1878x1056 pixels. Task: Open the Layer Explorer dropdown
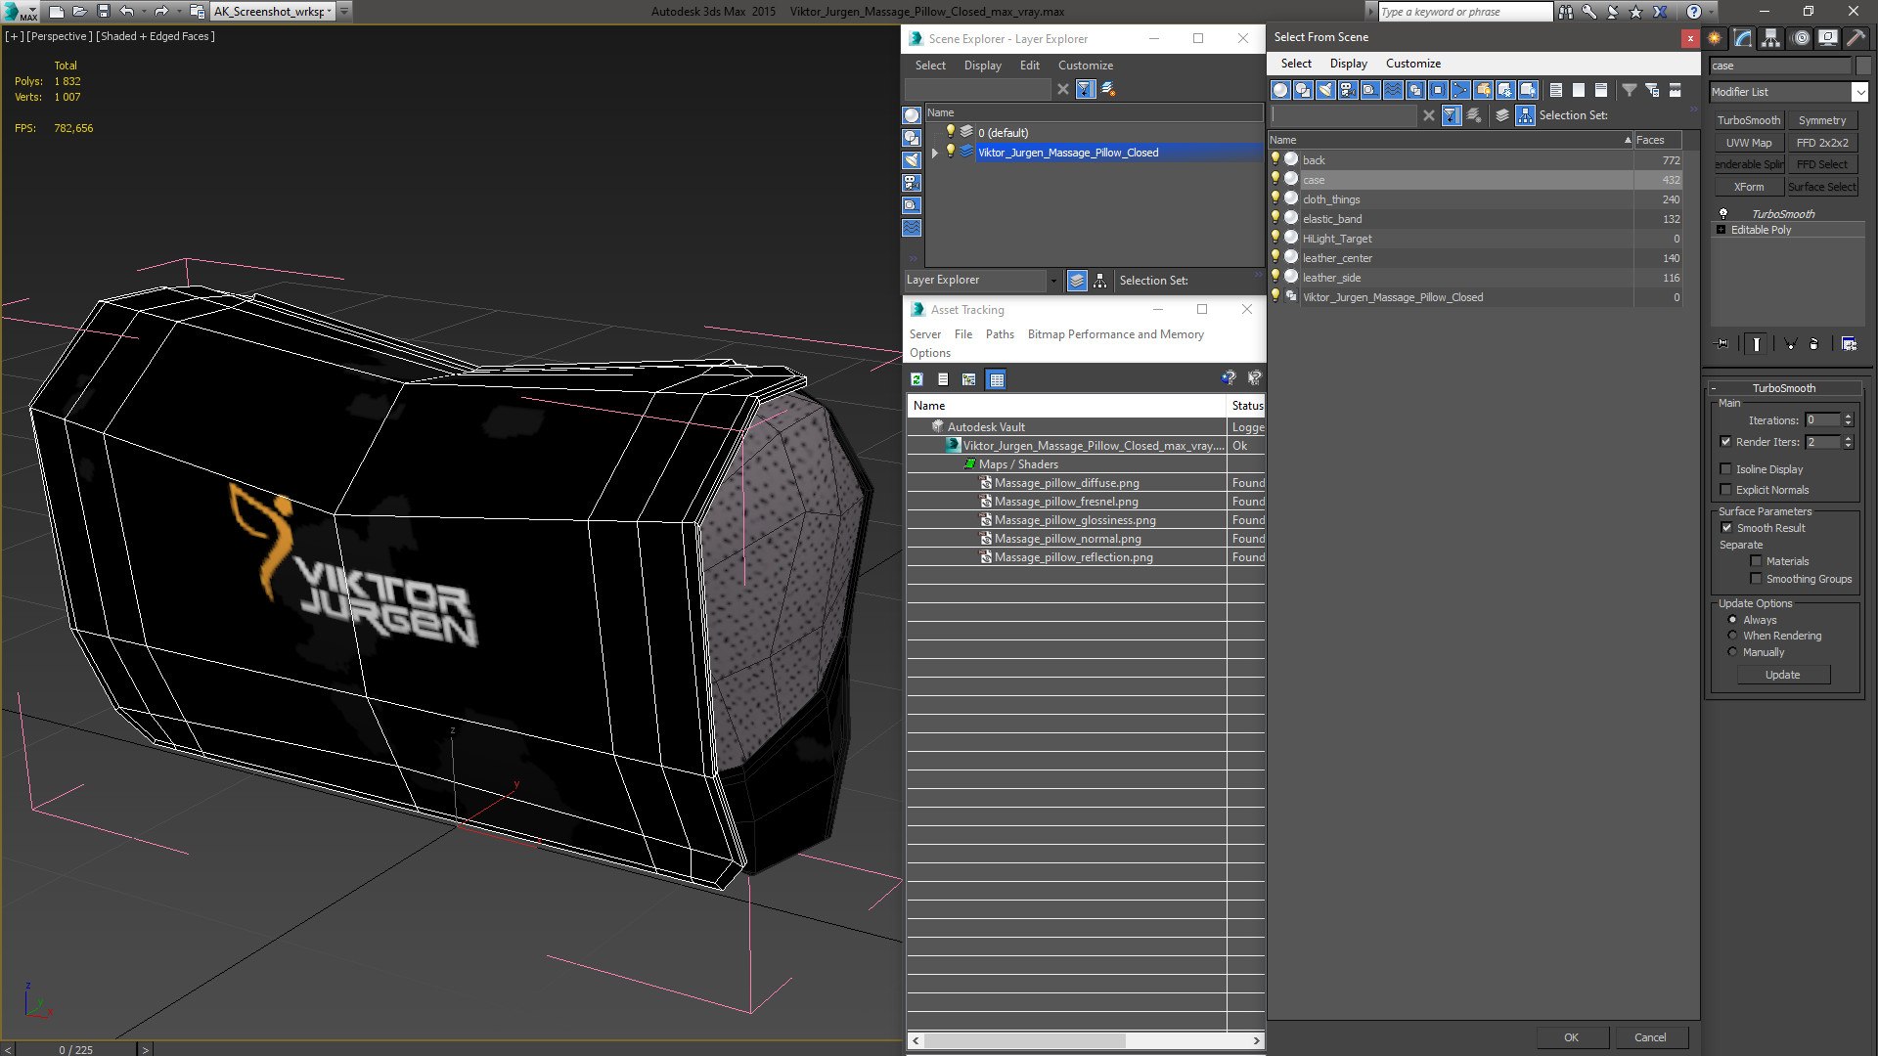coord(1053,281)
